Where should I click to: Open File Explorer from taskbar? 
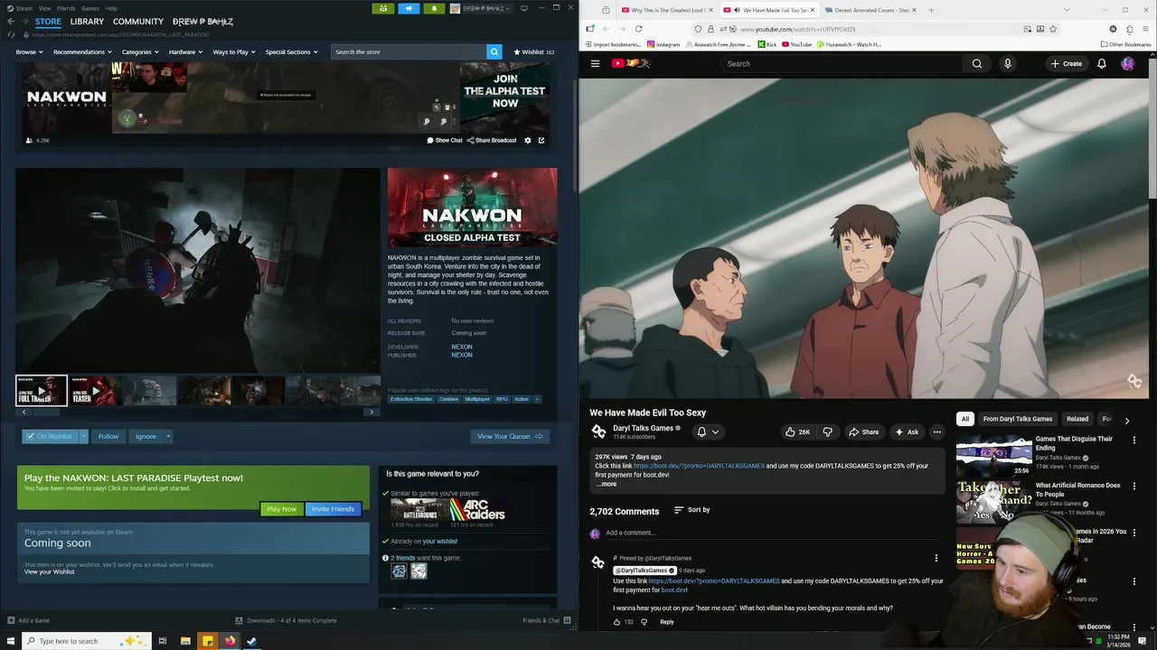coord(185,641)
